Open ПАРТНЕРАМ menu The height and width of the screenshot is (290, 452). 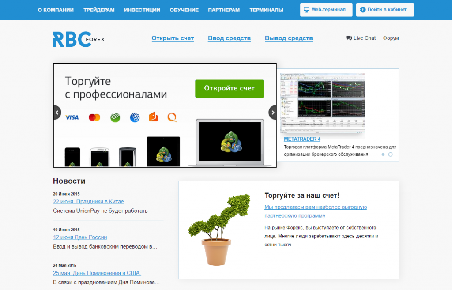click(224, 10)
